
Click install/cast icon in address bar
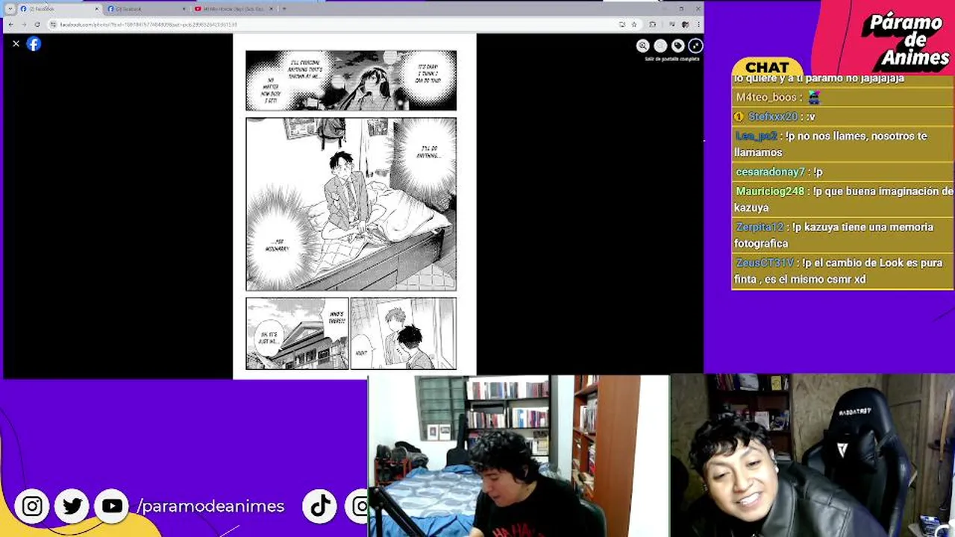point(622,24)
